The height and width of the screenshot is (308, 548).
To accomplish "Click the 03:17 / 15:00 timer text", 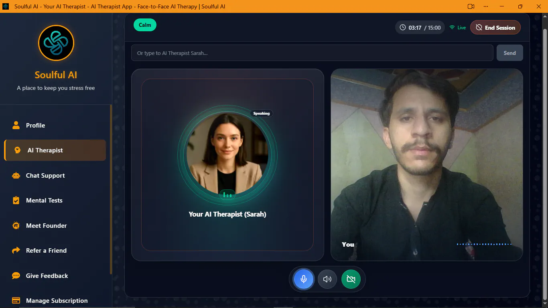I will click(x=424, y=28).
